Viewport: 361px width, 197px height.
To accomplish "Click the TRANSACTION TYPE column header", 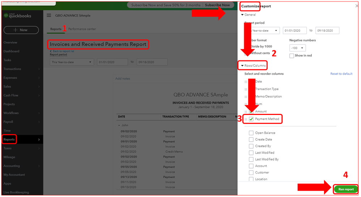I will pos(175,117).
